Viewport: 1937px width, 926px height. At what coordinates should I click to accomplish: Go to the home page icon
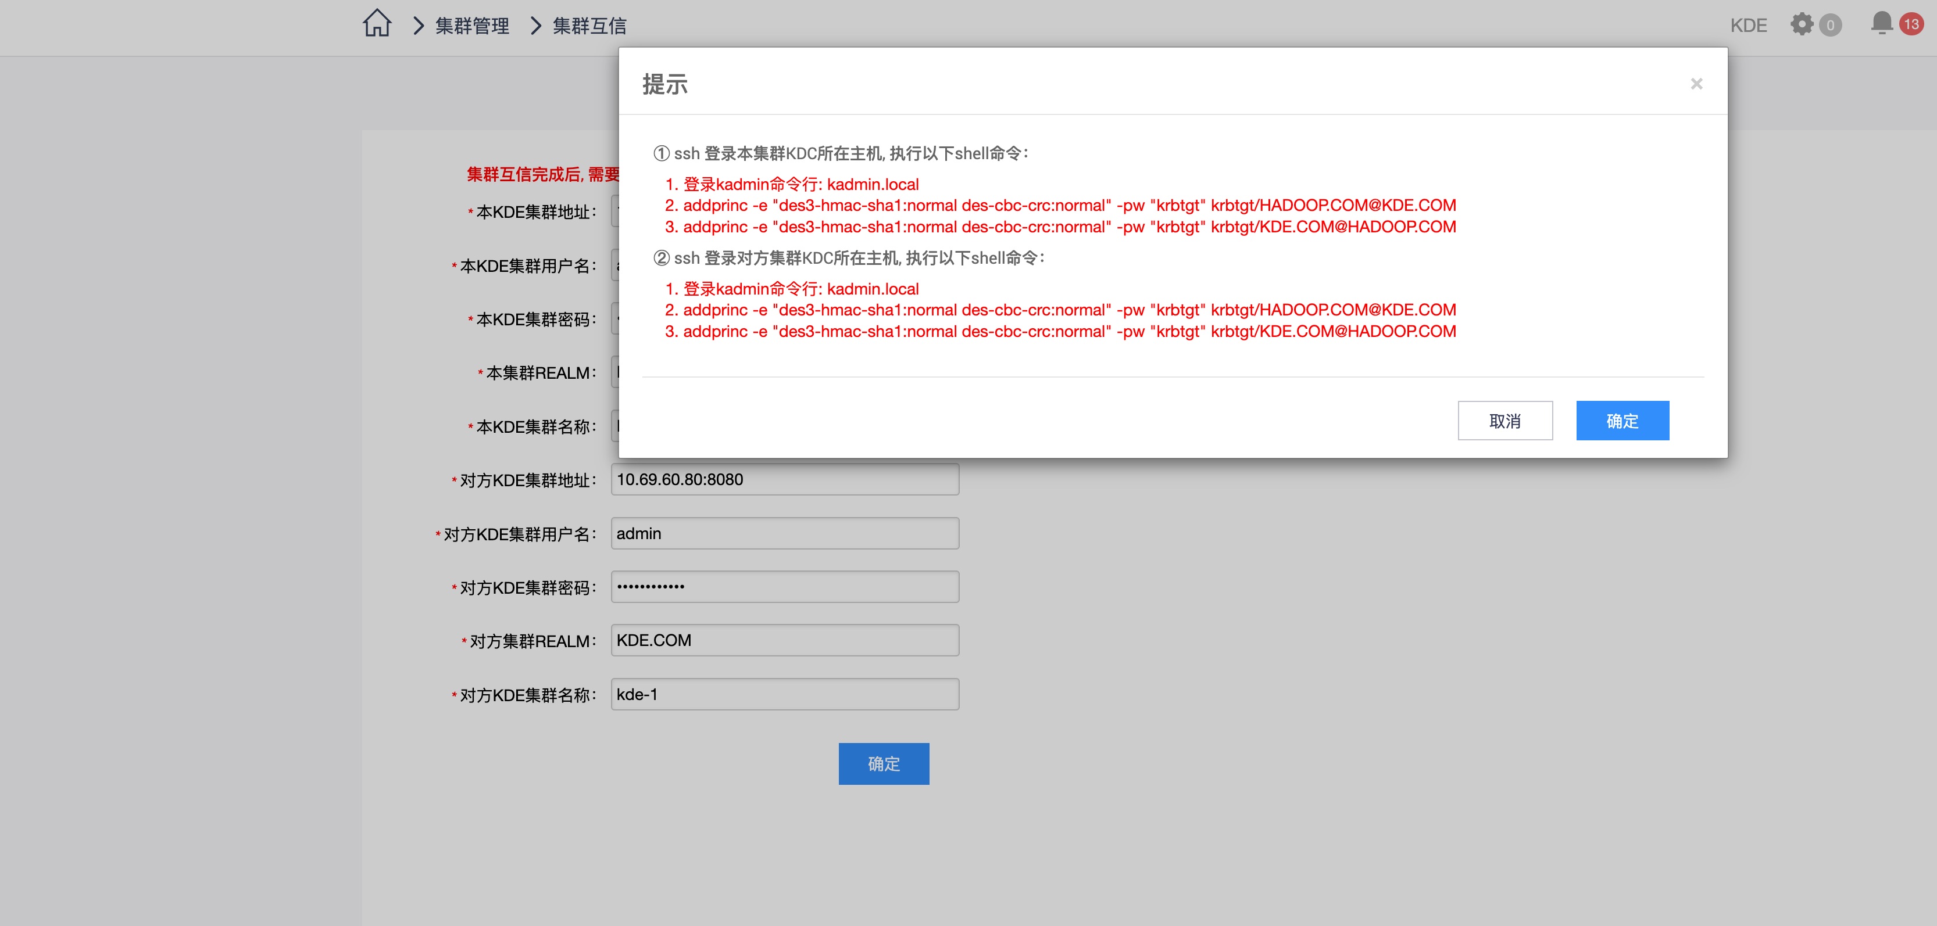click(377, 23)
